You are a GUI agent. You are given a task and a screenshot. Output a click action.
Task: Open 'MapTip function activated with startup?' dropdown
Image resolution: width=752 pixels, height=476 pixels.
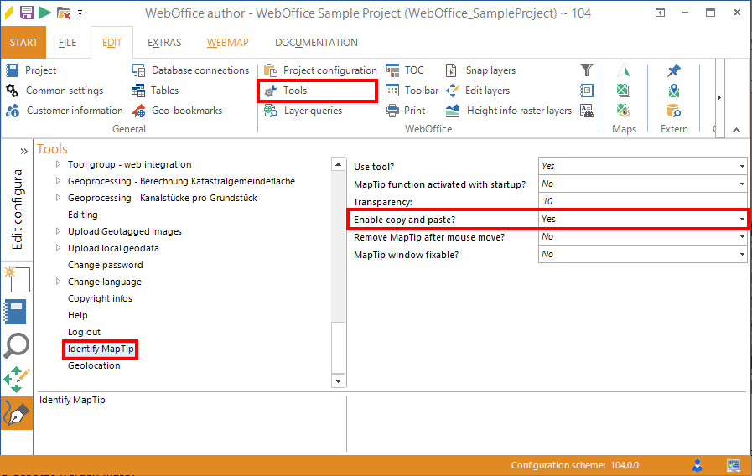pos(742,184)
